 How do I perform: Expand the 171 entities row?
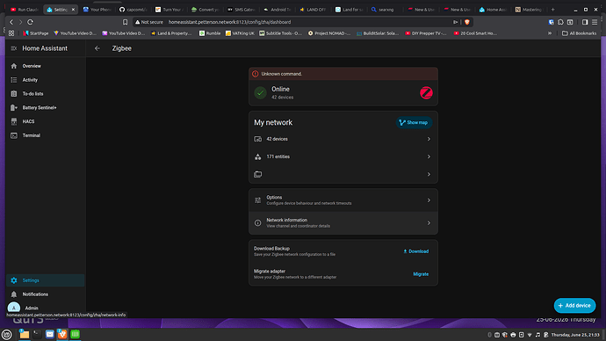coord(343,156)
